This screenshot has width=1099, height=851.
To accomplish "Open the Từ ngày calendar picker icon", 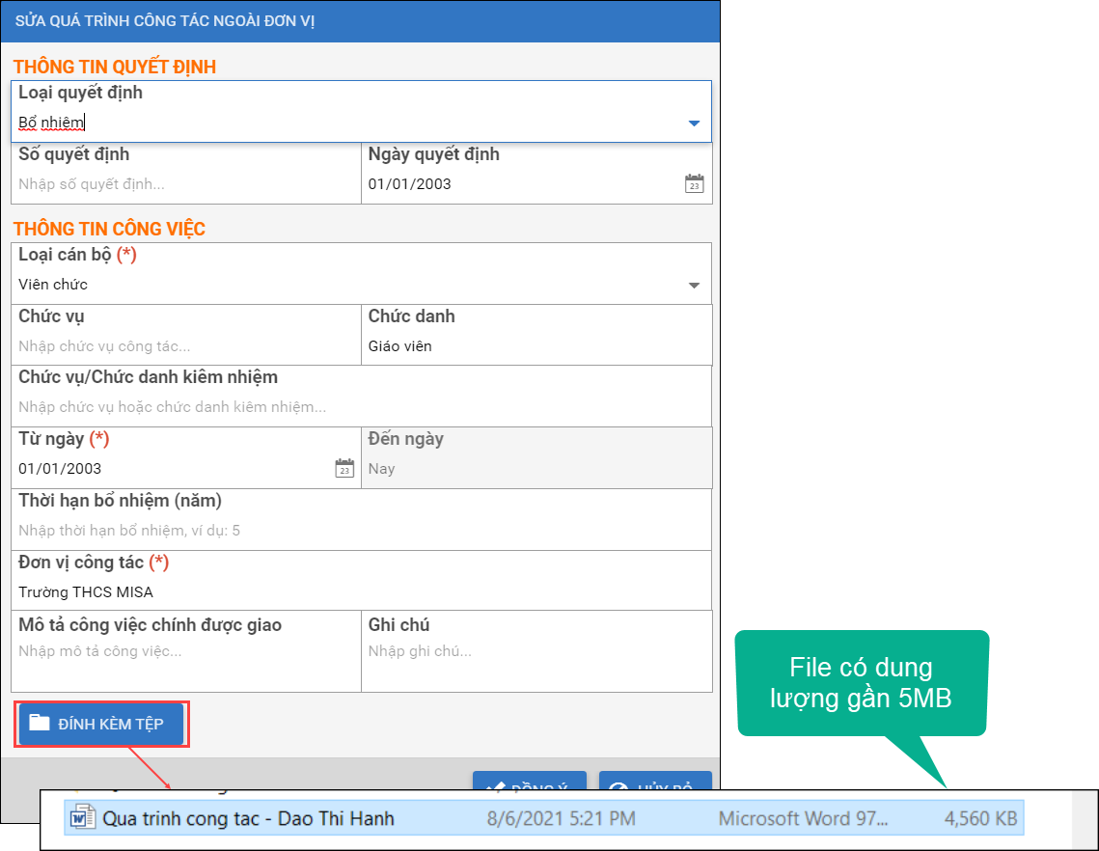I will [344, 469].
